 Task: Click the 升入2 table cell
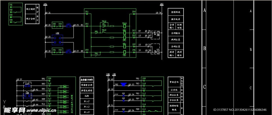click(x=87, y=101)
